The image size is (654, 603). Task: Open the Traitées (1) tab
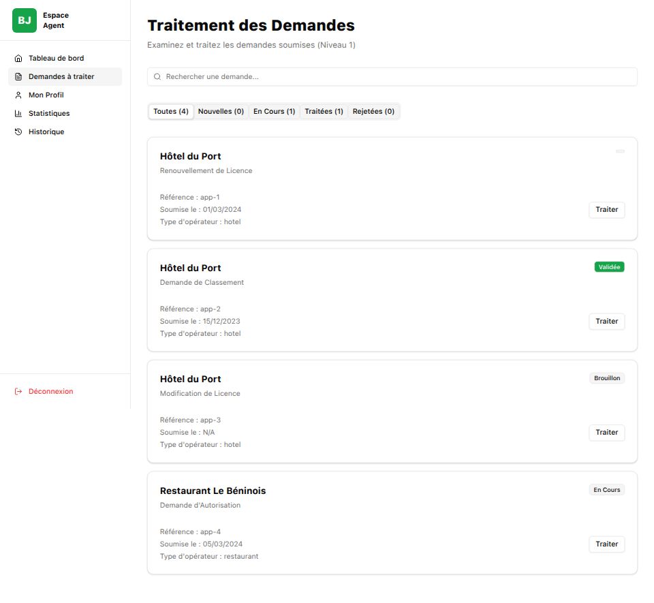(324, 112)
